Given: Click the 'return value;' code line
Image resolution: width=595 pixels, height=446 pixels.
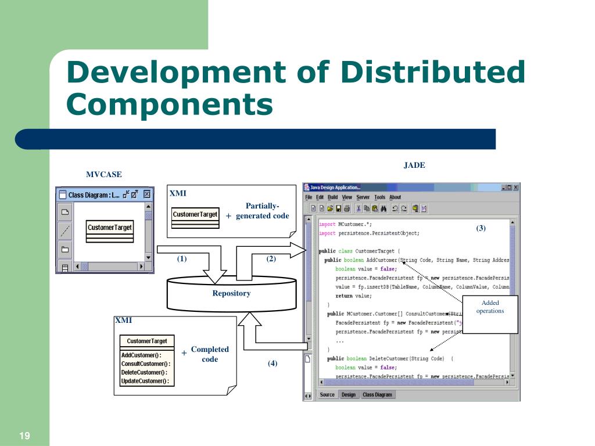Looking at the screenshot, I should (x=354, y=296).
